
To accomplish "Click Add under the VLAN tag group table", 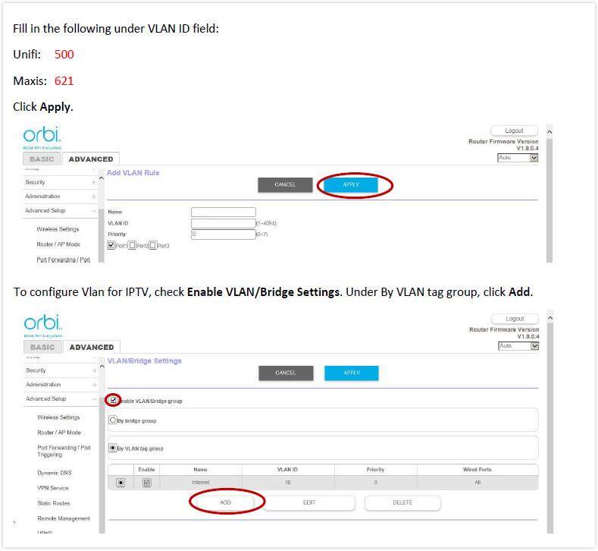I will click(225, 502).
